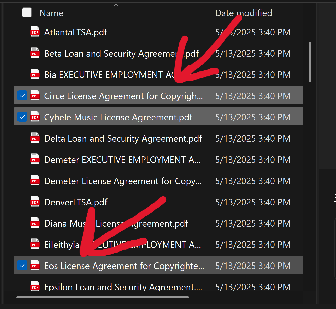The image size is (336, 309).
Task: Click the DenverLTSA.pdf date modified cell
Action: tap(253, 202)
